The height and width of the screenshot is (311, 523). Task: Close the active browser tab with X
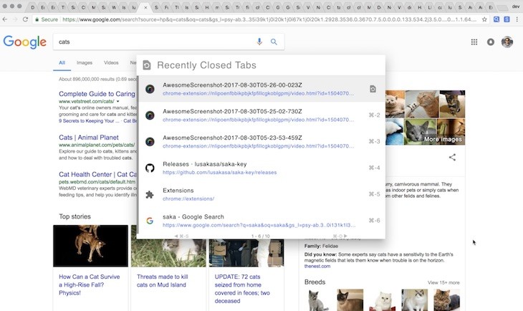click(145, 7)
